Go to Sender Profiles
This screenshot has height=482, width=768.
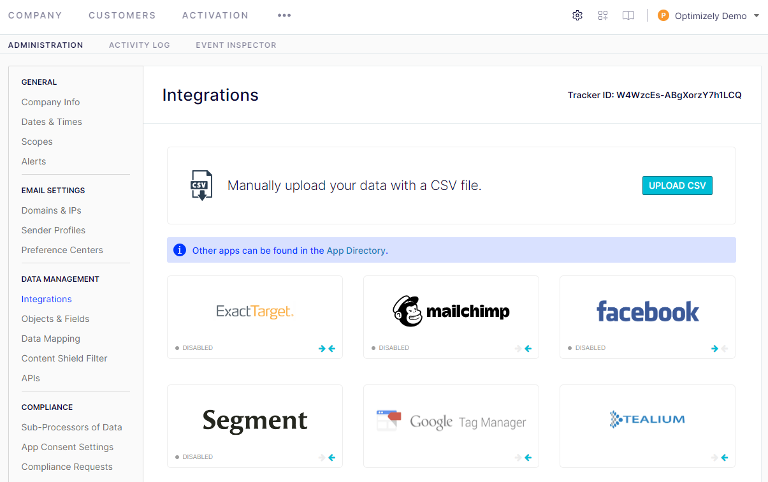point(54,230)
